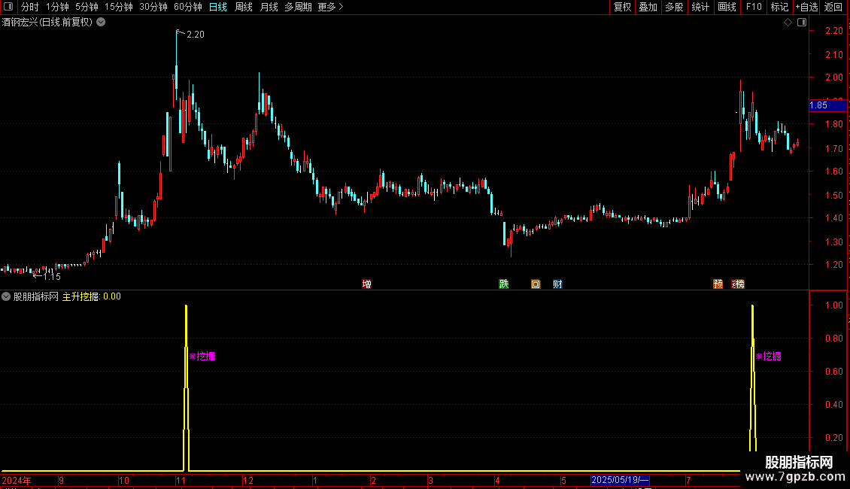Add stock with +自选 button
The height and width of the screenshot is (489, 850).
pyautogui.click(x=806, y=7)
